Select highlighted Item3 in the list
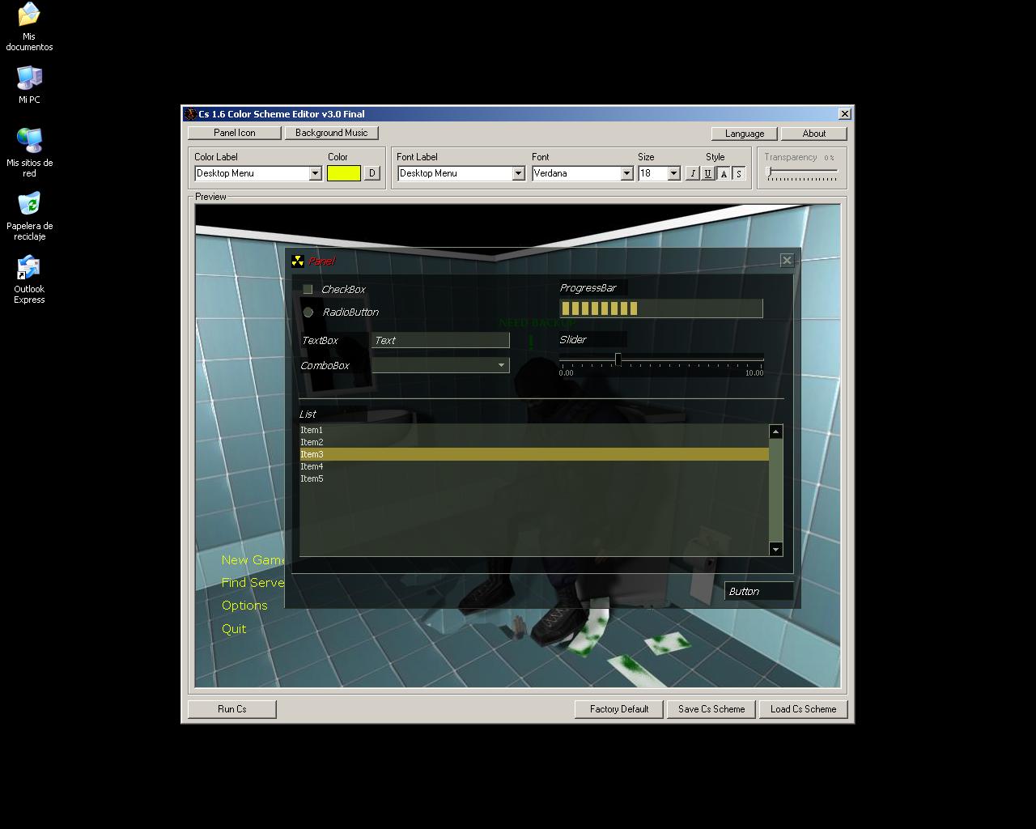 (534, 455)
